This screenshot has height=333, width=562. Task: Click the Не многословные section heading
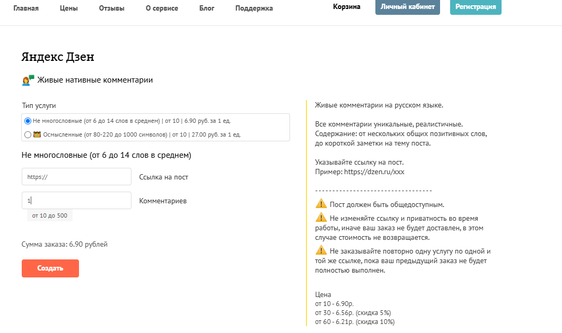click(107, 156)
